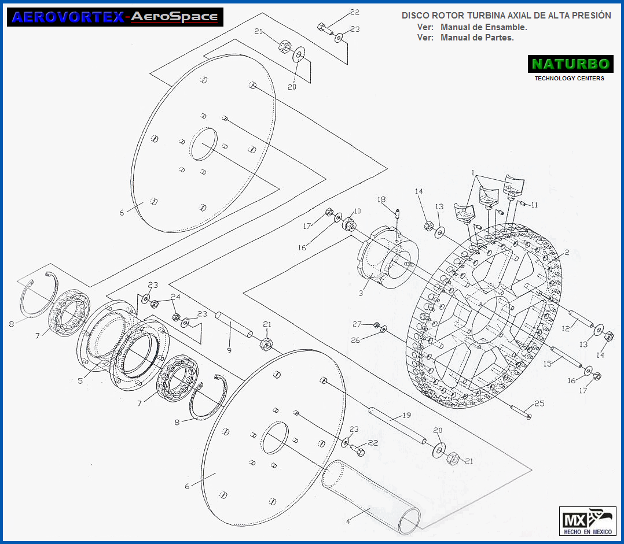Viewport: 624px width, 544px height.
Task: Click part number label '5' near bearing housing
Action: coord(80,380)
